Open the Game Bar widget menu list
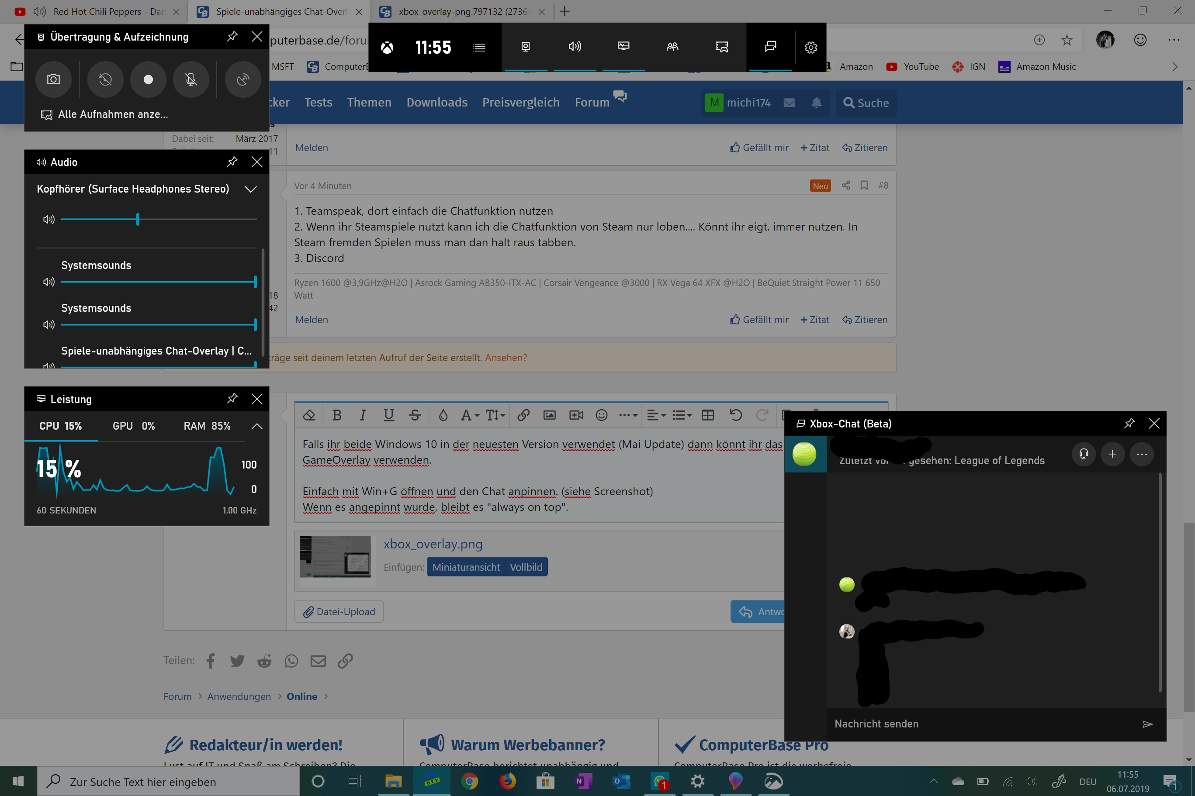 coord(478,47)
